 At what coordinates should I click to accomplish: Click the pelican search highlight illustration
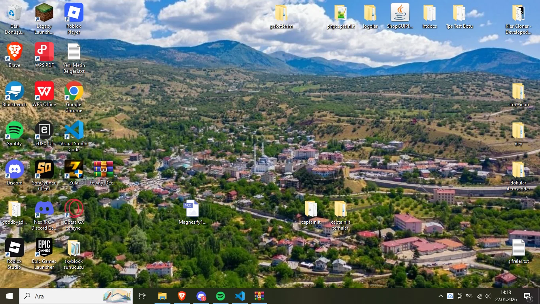click(x=117, y=296)
